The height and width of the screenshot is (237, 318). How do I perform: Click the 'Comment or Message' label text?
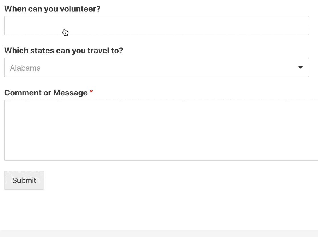coord(46,93)
